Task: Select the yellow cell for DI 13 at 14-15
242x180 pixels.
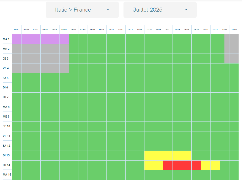Action: (149, 155)
